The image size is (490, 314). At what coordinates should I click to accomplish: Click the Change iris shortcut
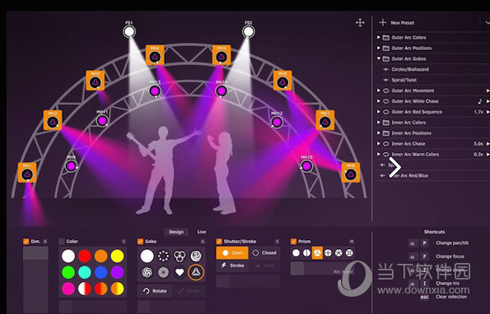click(447, 283)
